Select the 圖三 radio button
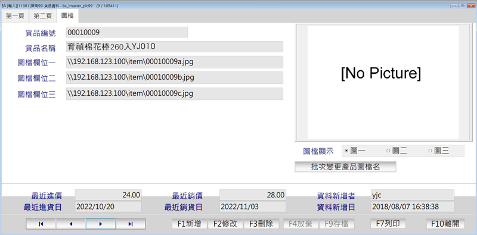Screen dimensions: 477x235 pyautogui.click(x=438, y=151)
